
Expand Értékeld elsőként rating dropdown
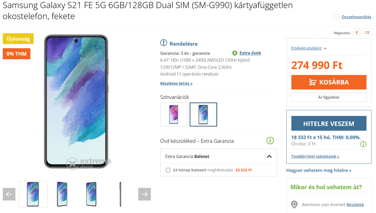(309, 48)
